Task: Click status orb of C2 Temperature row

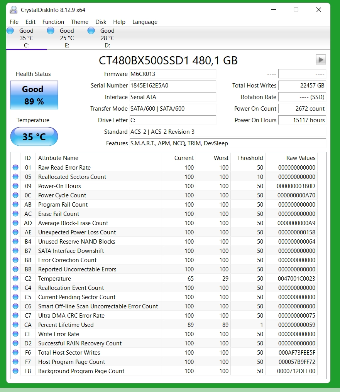Action: pyautogui.click(x=15, y=278)
